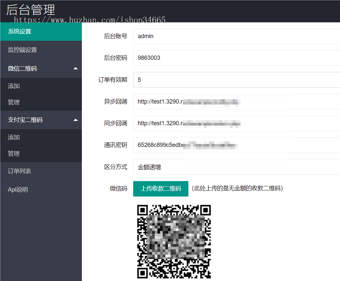Click the uploaded QR code image
Screen dimensions: 340x281
[x=174, y=242]
